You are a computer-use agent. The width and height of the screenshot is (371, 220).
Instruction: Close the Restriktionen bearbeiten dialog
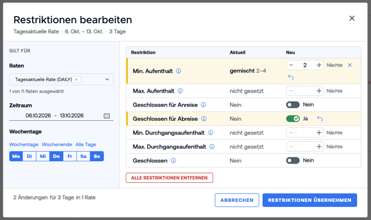click(352, 18)
